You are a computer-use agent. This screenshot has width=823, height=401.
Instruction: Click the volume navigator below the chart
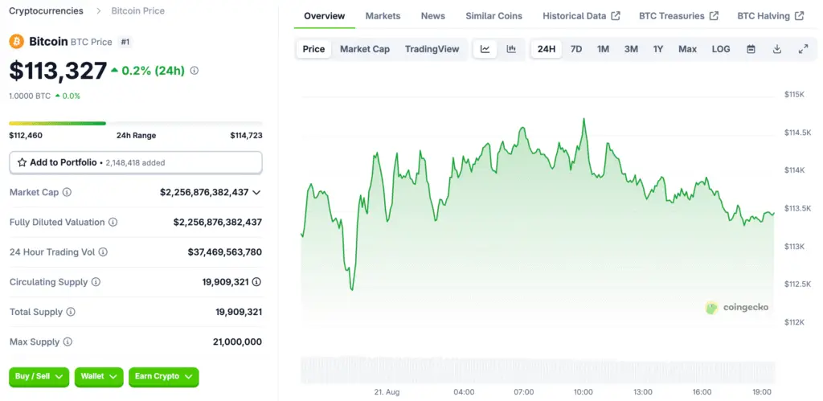pos(537,370)
